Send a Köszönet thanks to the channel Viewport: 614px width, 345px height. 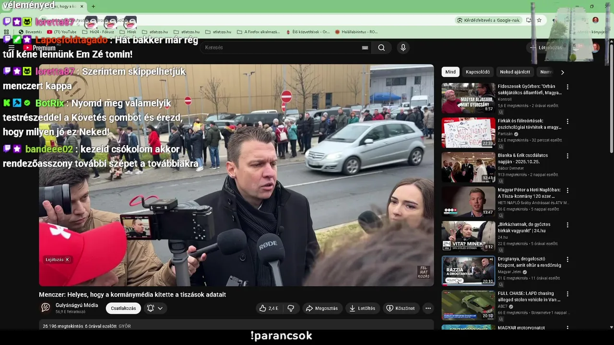[x=401, y=308]
